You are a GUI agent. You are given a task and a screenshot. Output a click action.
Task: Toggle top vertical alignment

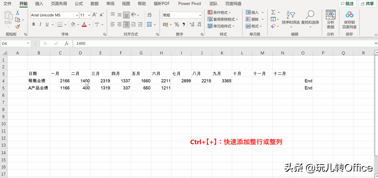click(x=113, y=15)
